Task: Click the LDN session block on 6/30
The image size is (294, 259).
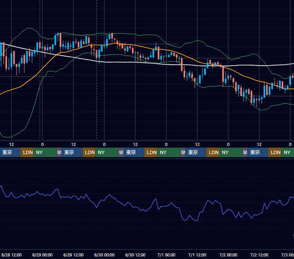Action: [x=151, y=152]
